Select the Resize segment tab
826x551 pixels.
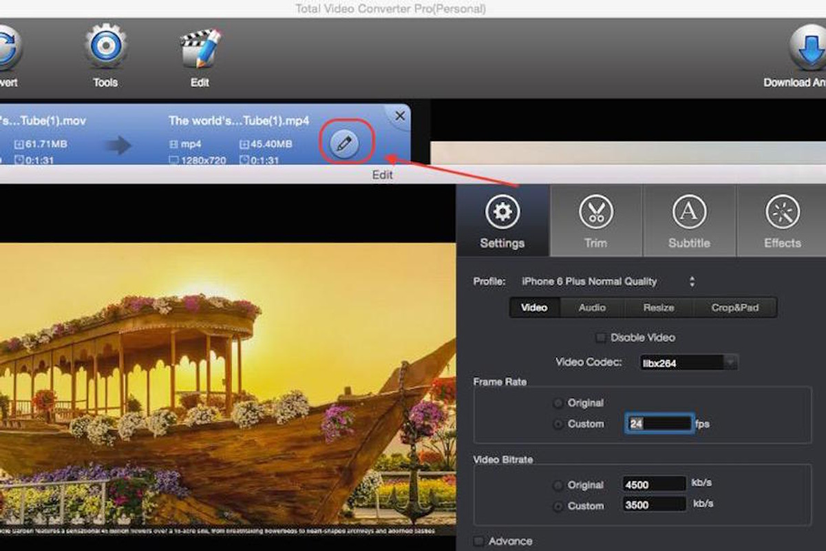click(659, 307)
